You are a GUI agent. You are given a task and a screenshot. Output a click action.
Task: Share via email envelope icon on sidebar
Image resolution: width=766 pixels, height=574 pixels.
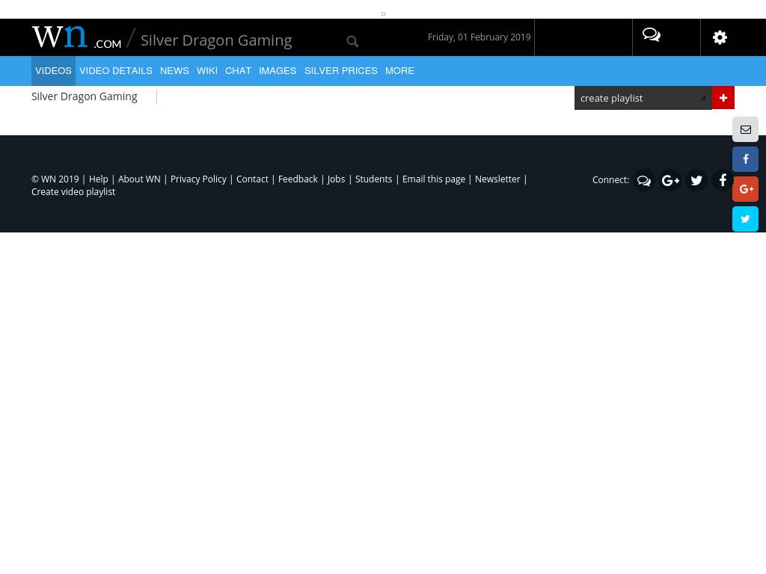745,129
